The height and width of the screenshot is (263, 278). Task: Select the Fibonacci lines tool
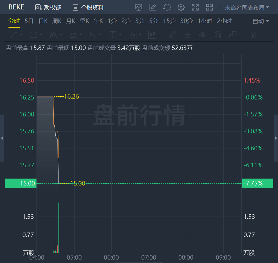(73, 35)
